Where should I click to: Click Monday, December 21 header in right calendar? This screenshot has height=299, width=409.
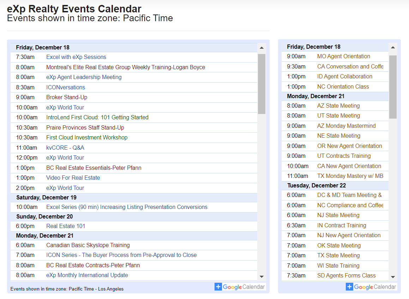pos(315,96)
